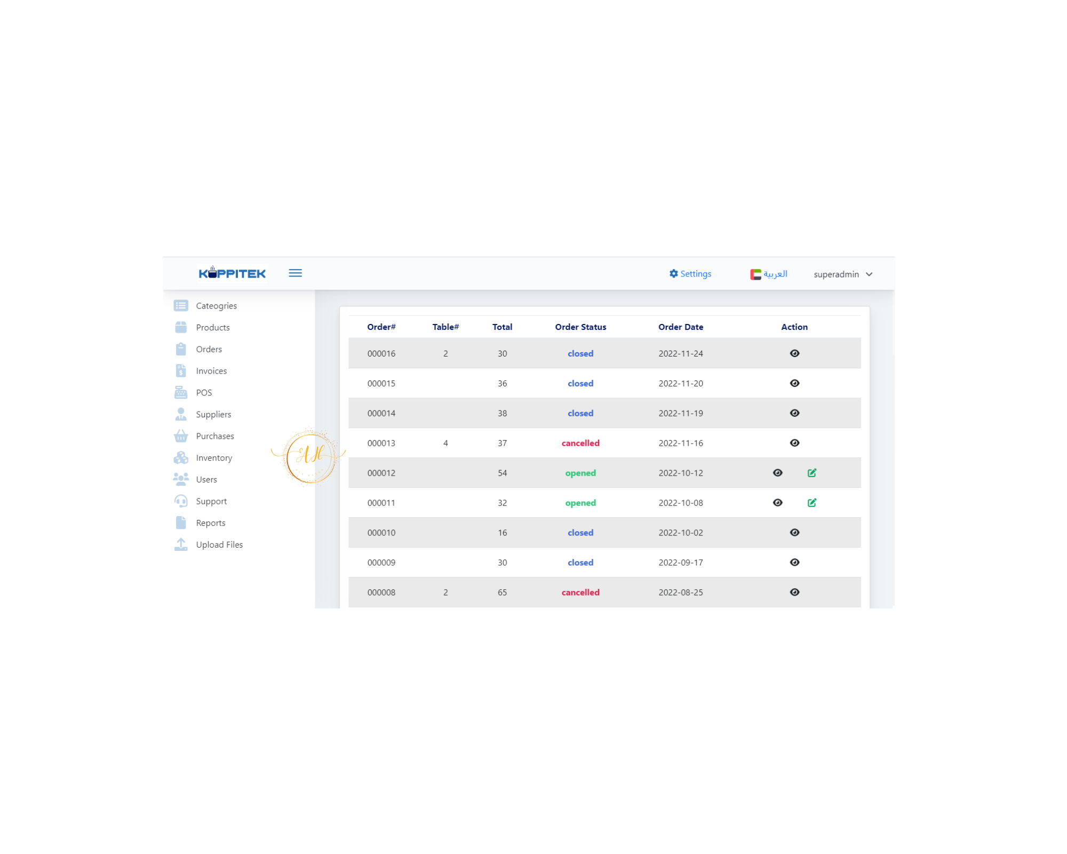View order 000016 via eye icon
The width and height of the screenshot is (1067, 854).
coord(794,353)
